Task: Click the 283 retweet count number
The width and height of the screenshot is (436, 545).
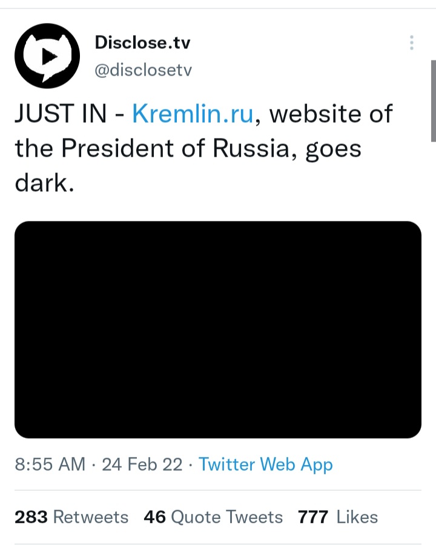Action: coord(31,517)
